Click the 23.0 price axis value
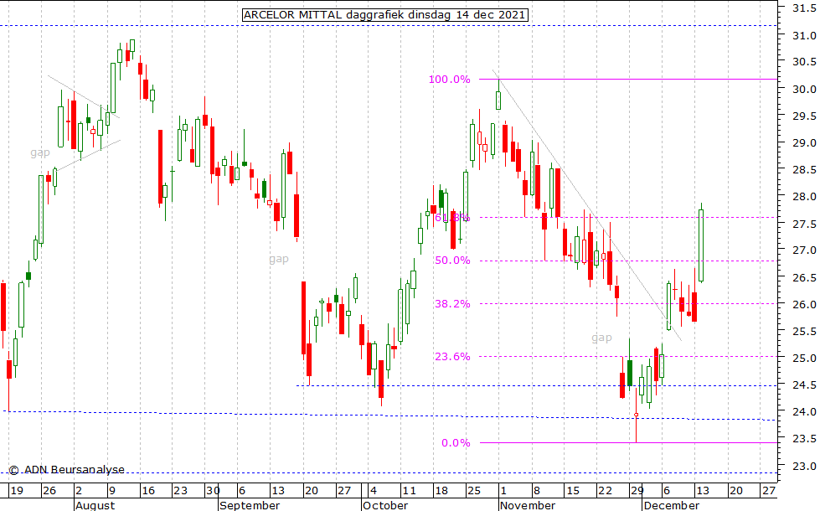The height and width of the screenshot is (511, 820). [804, 466]
